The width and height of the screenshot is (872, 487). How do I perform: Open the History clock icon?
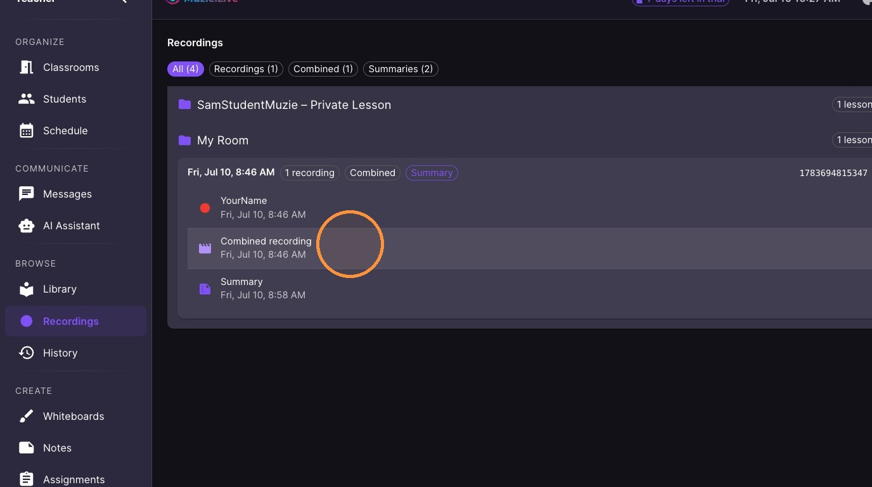[x=27, y=353]
